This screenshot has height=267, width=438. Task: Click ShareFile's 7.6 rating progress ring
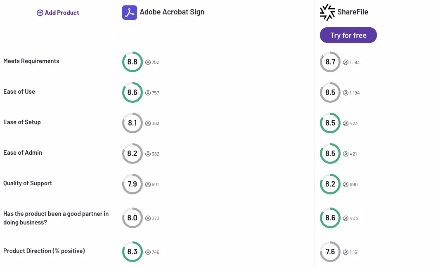[330, 251]
